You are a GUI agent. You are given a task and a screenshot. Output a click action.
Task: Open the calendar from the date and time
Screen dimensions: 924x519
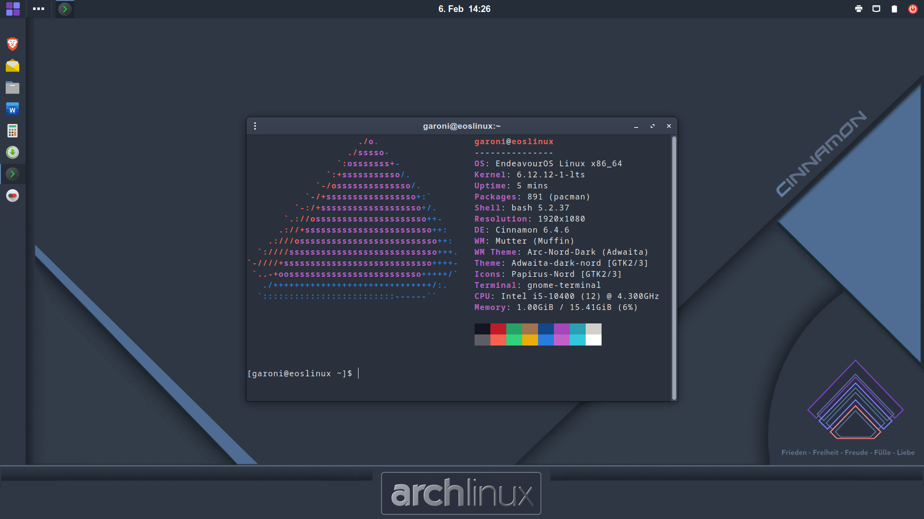464,9
